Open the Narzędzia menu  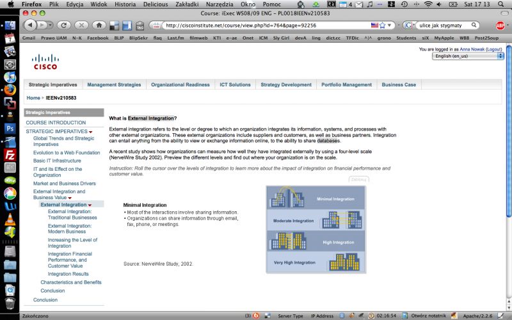220,4
